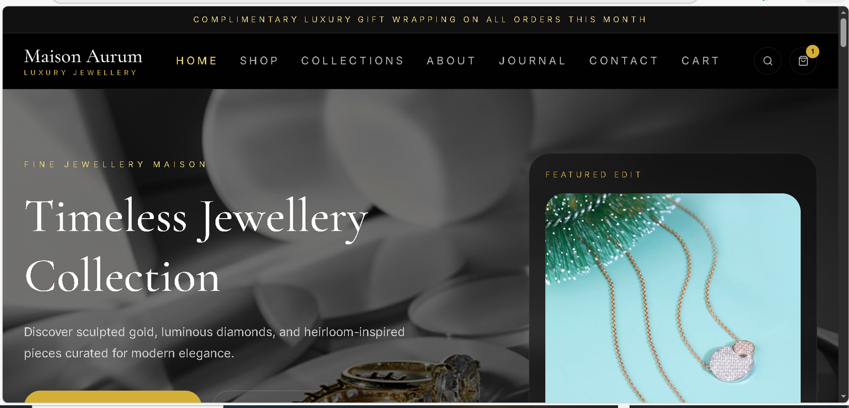Viewport: 849px width, 408px height.
Task: Open the JOURNAL nav item
Action: click(x=532, y=61)
